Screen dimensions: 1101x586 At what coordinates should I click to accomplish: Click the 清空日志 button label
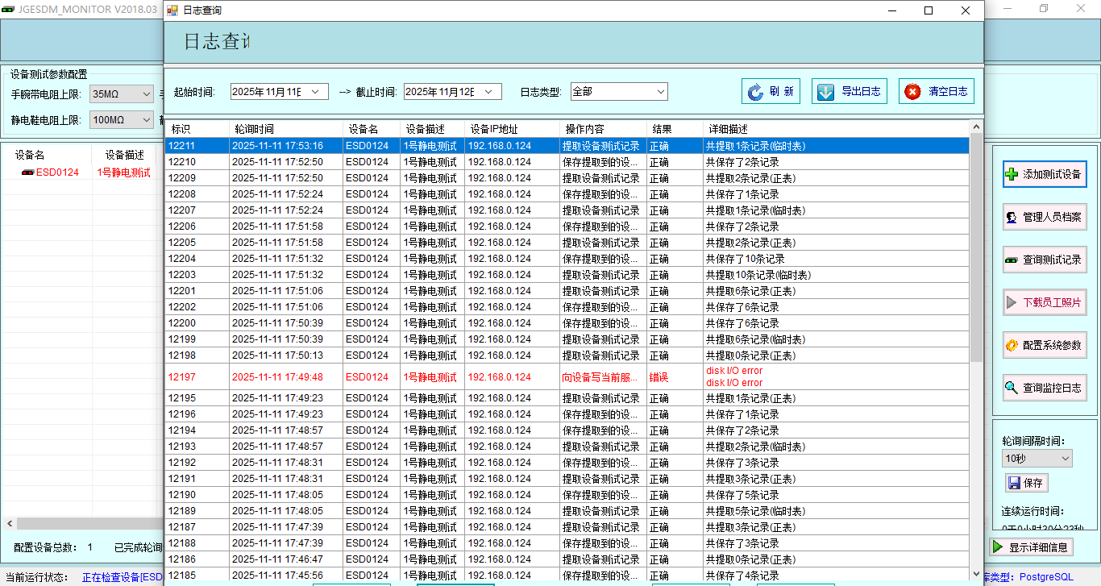tap(948, 92)
